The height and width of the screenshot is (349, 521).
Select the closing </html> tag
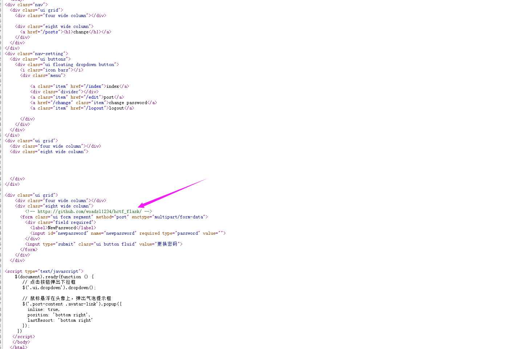pos(19,347)
